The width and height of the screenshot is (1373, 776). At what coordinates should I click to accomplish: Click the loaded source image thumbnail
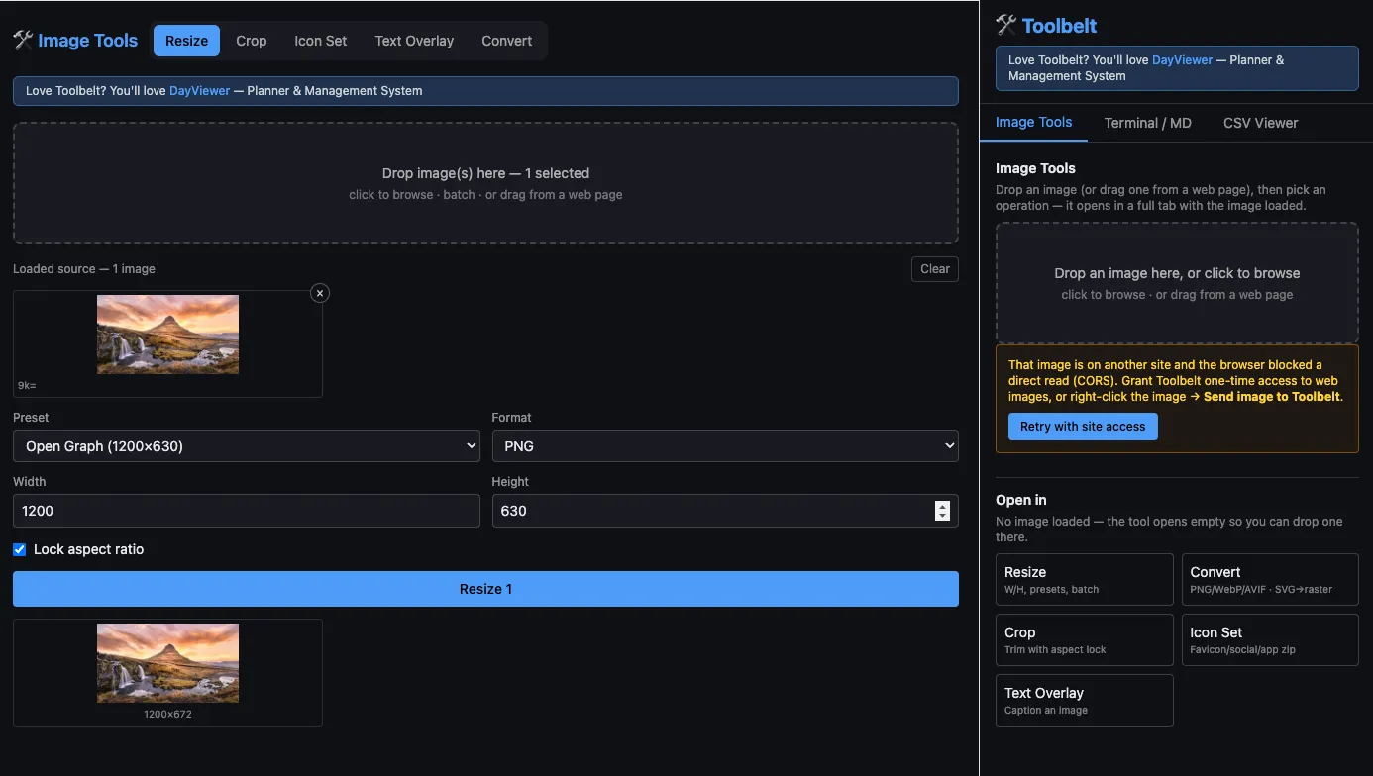tap(167, 335)
